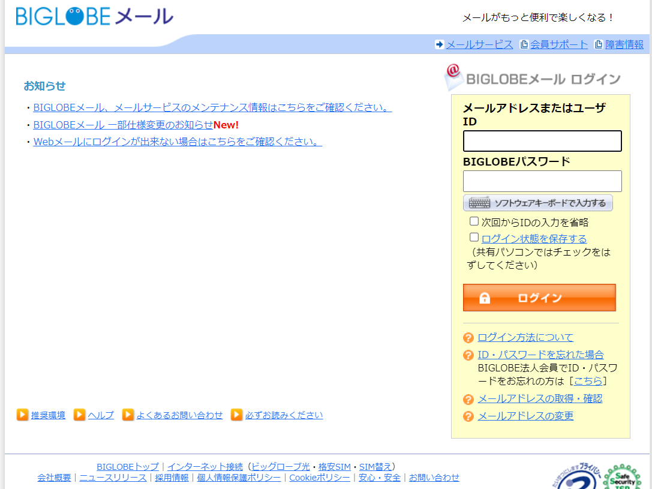Open the 会員サポート link

coord(559,44)
